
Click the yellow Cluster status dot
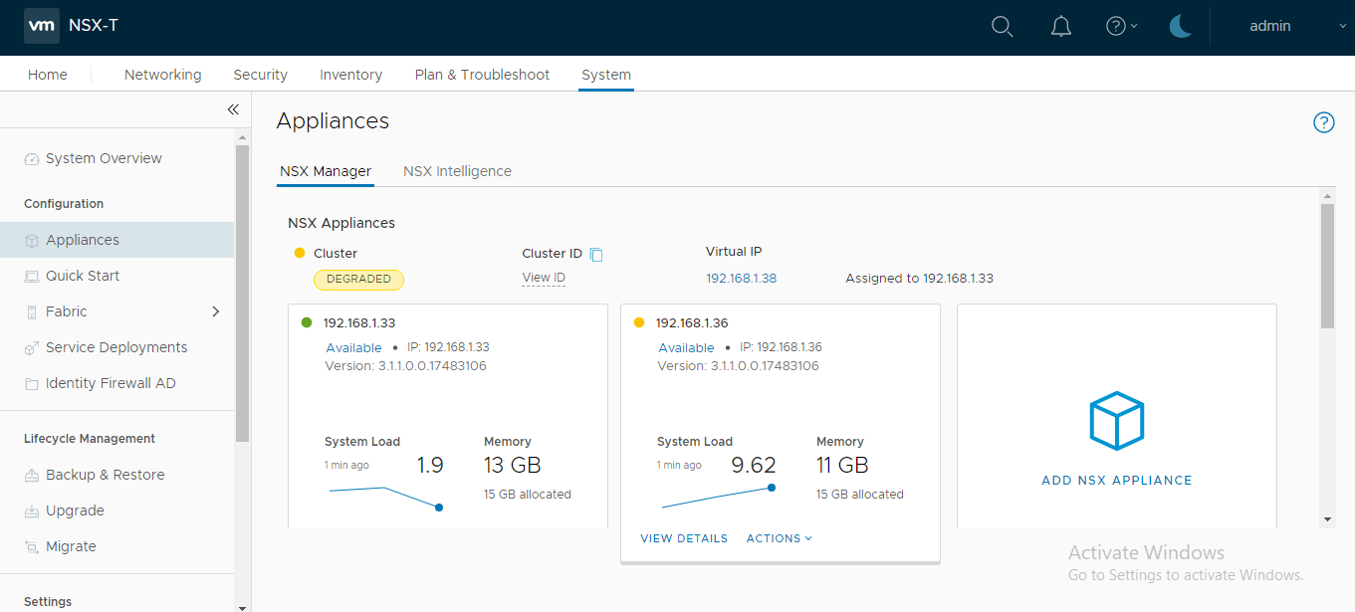click(x=299, y=253)
